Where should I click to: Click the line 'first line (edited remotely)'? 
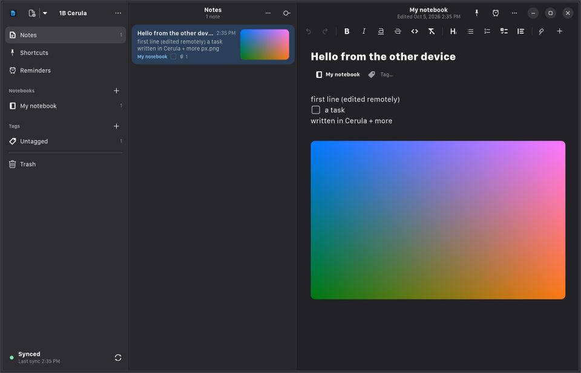coord(355,99)
